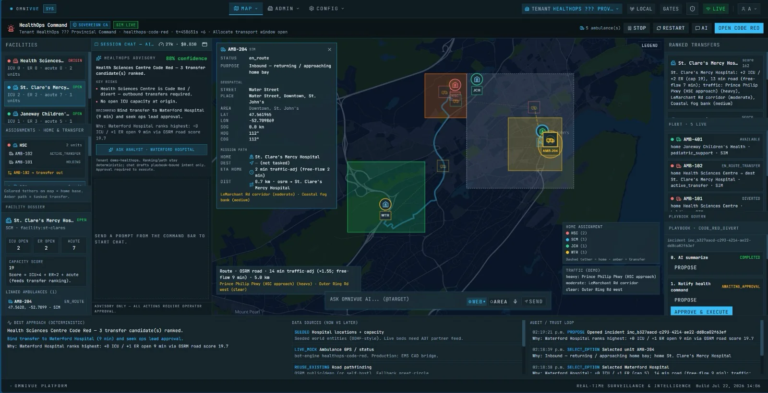This screenshot has height=393, width=768.
Task: Click the SYS badge next to OMNIVUE
Action: 50,9
